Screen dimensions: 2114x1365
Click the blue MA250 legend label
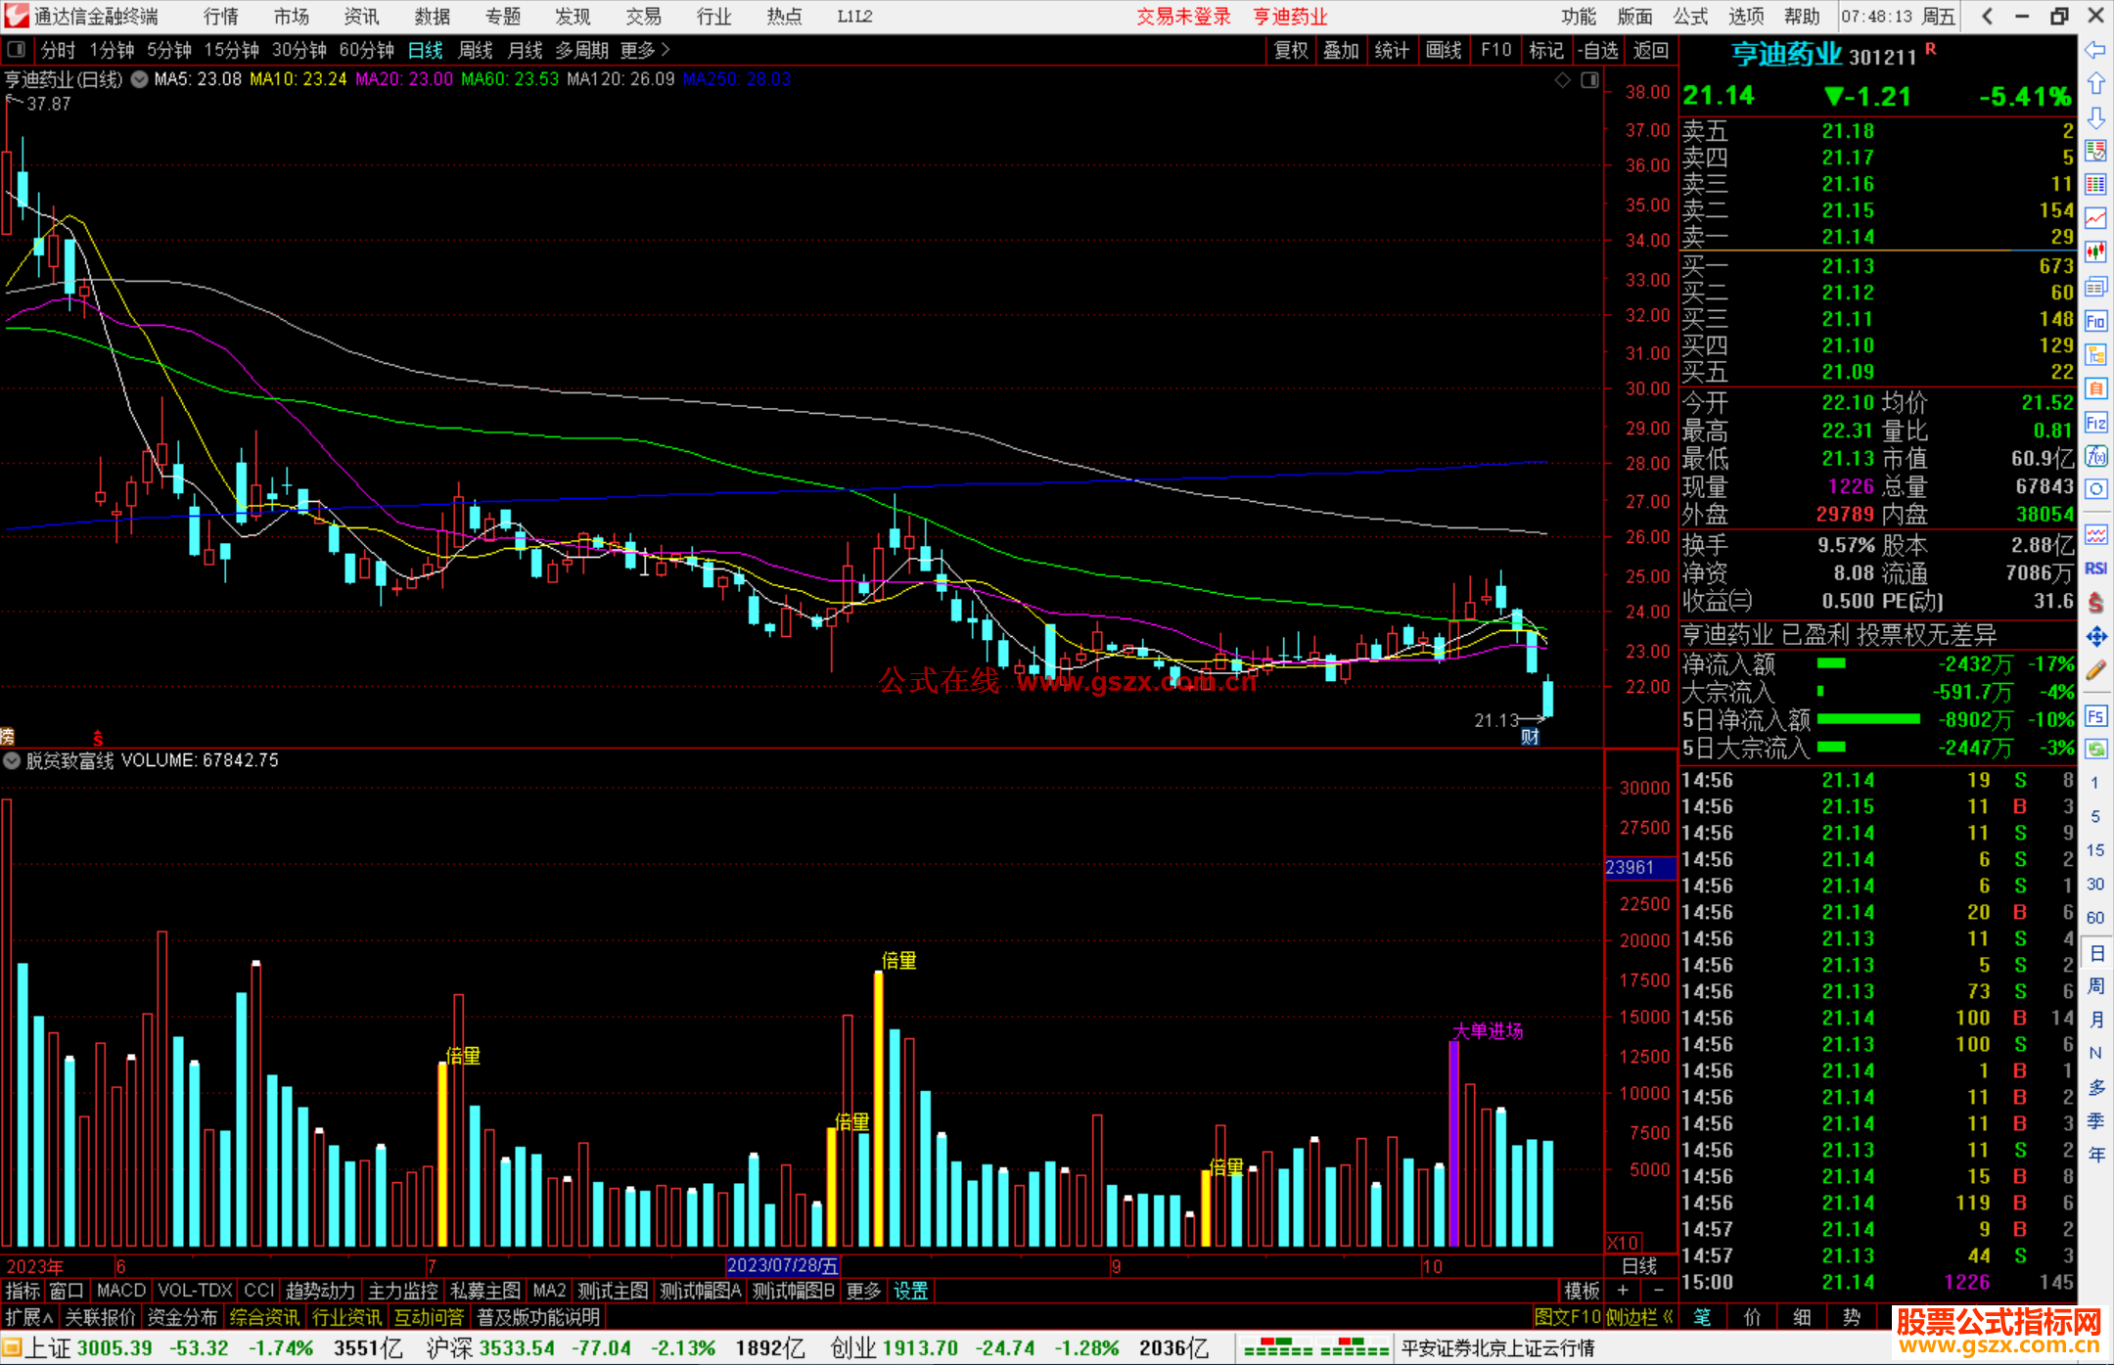737,79
